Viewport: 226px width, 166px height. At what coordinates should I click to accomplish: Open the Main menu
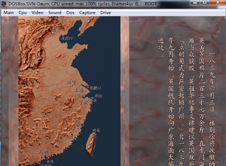[9, 13]
